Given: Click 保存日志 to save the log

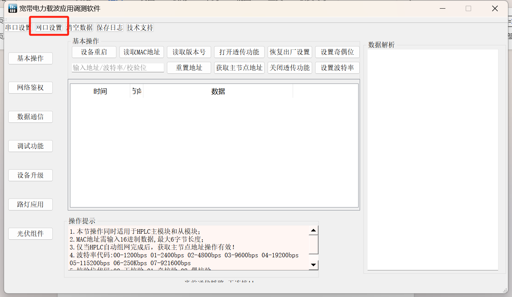Looking at the screenshot, I should tap(109, 27).
